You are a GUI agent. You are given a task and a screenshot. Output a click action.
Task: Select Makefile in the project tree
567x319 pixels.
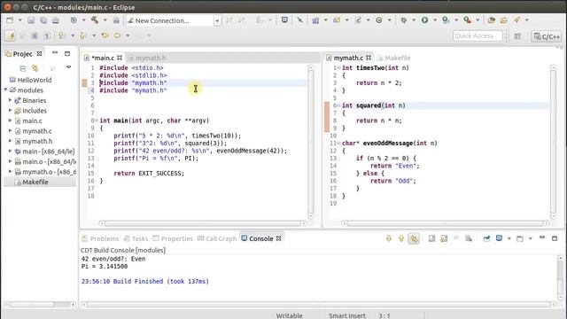click(x=35, y=182)
